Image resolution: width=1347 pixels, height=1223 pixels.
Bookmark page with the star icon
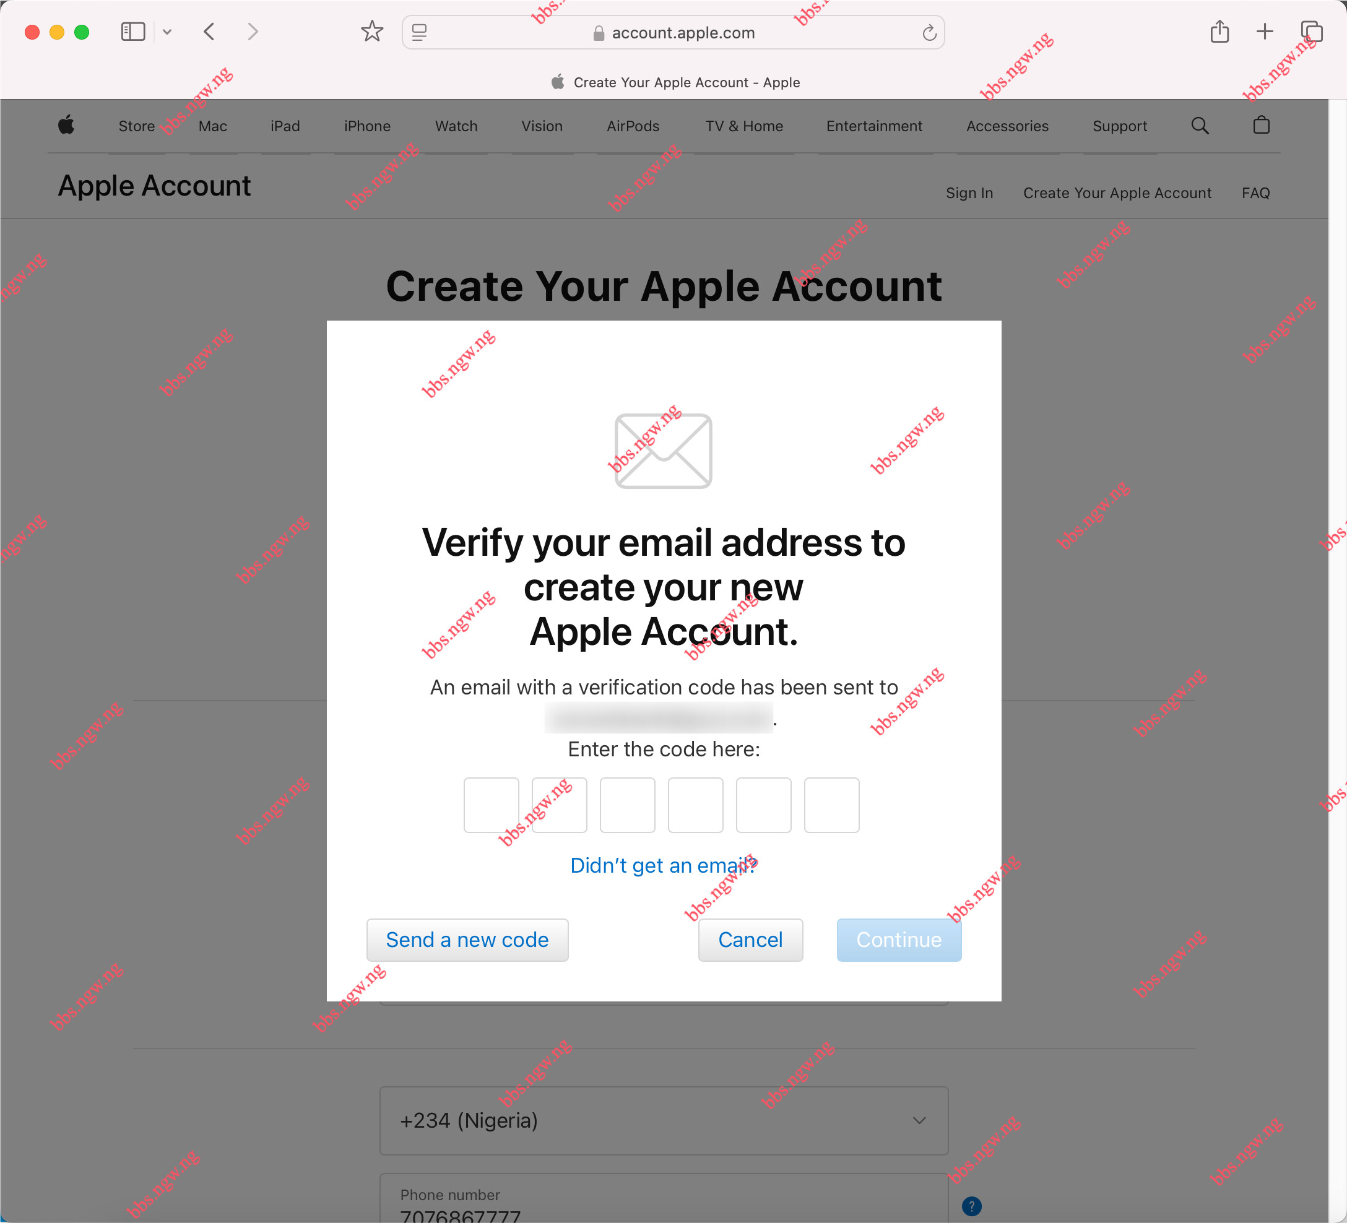(372, 32)
